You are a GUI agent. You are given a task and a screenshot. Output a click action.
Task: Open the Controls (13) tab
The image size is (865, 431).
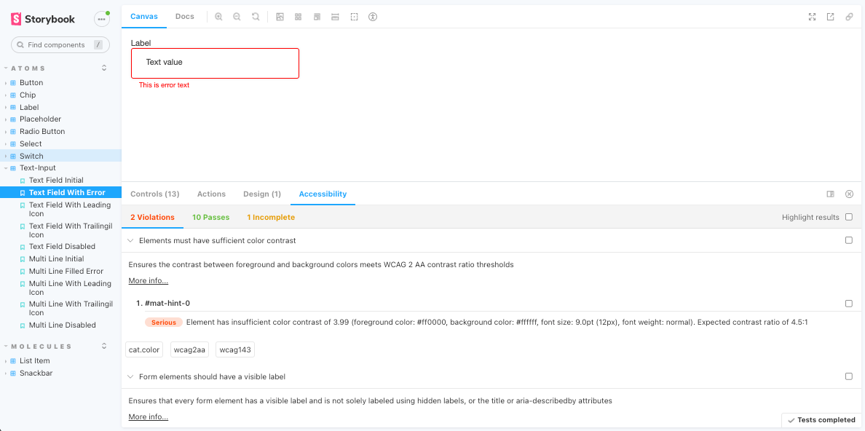pos(155,194)
